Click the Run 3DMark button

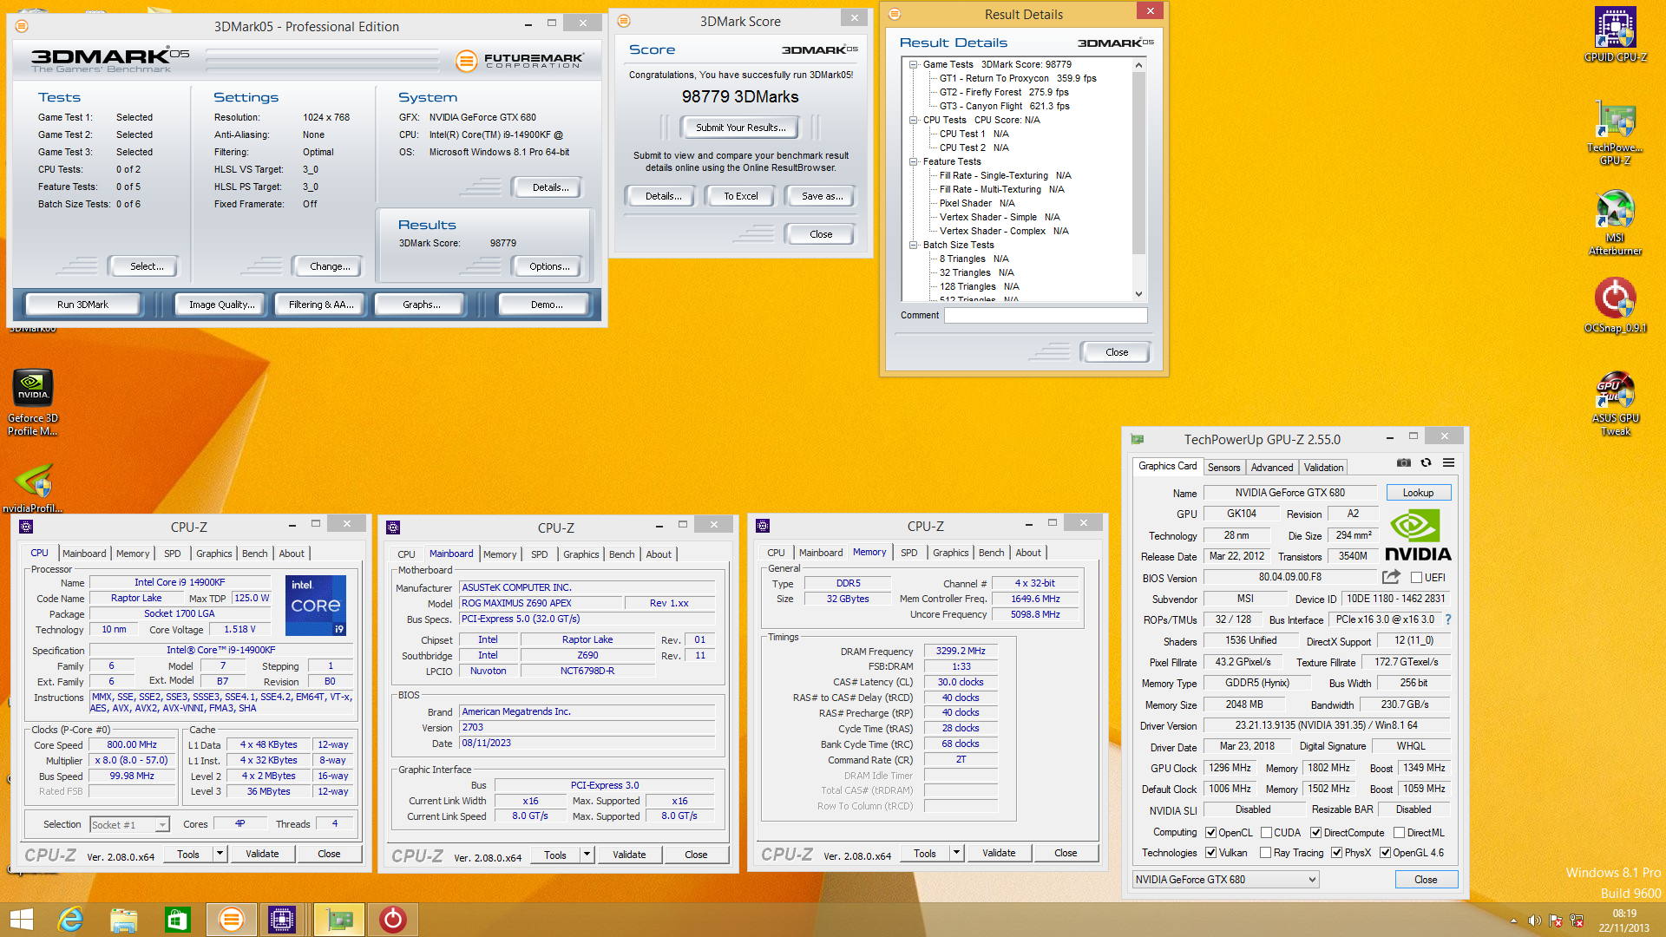(x=83, y=305)
